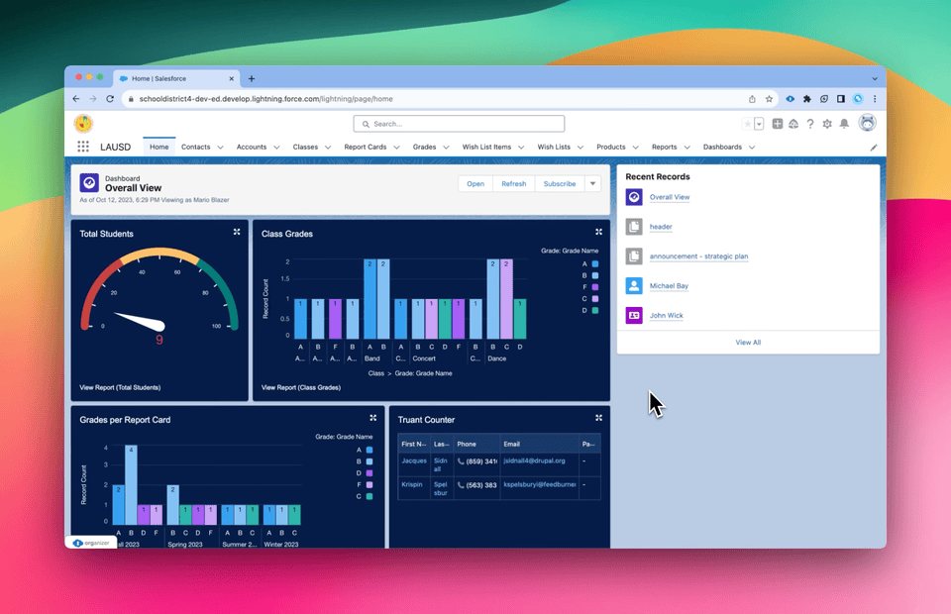Click the Salesforce org logo
This screenshot has width=951, height=614.
[x=83, y=124]
